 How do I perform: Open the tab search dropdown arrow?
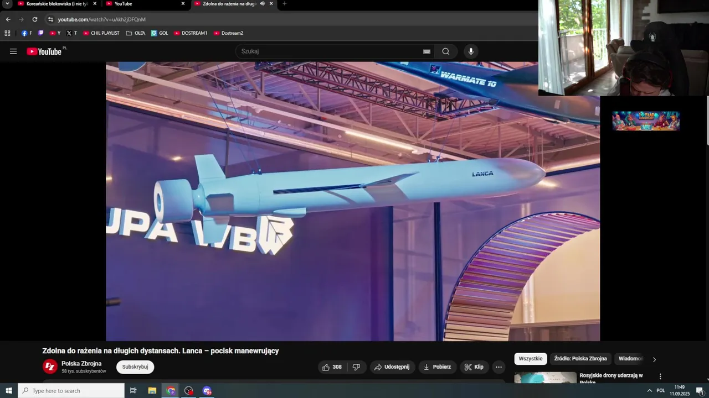(7, 4)
